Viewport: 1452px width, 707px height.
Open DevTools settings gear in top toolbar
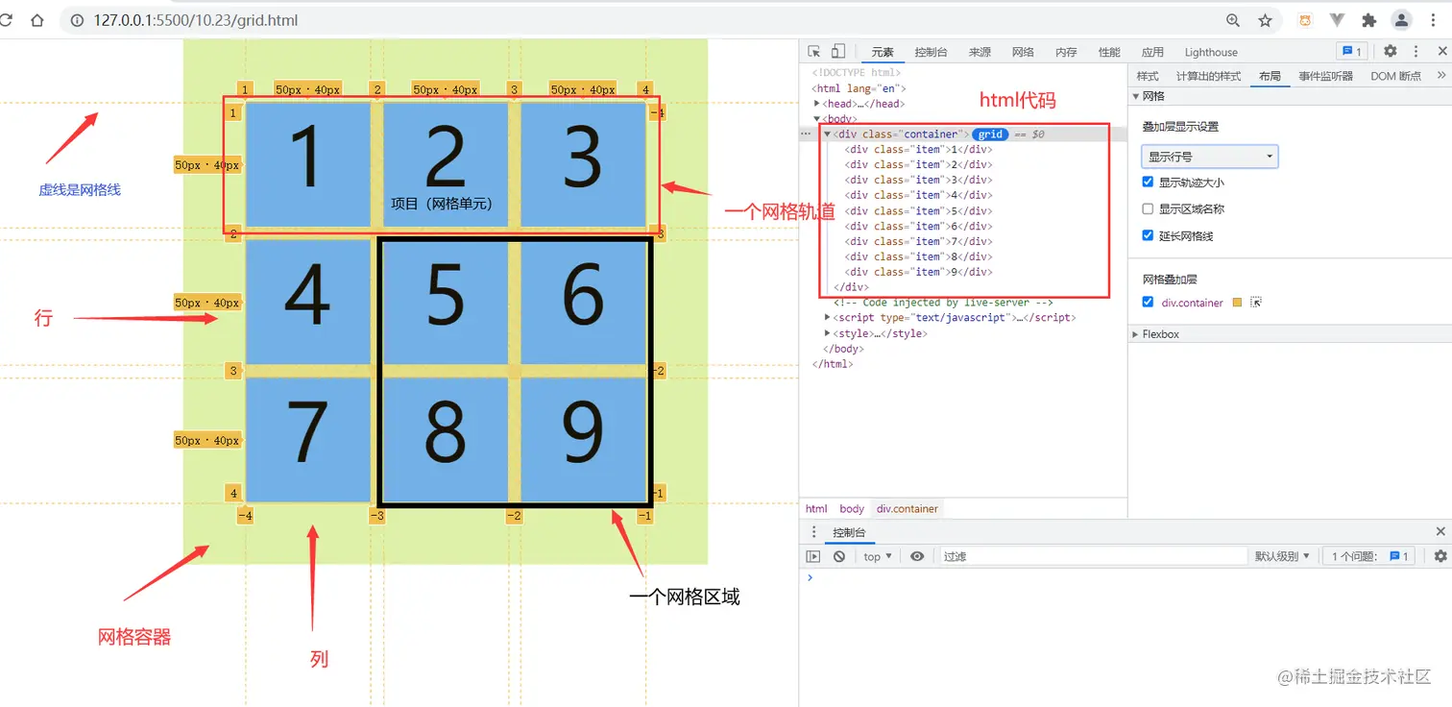(1391, 52)
